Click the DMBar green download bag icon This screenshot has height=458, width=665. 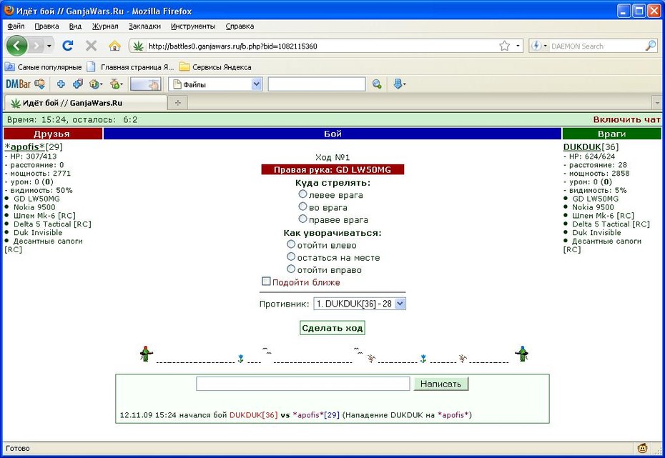(x=116, y=84)
